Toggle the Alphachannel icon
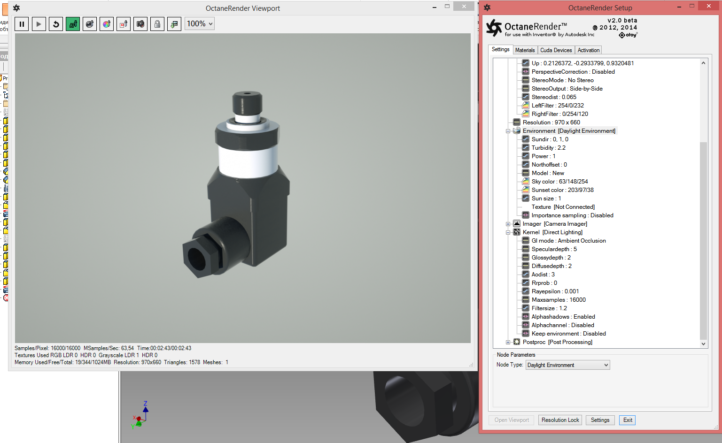Screen dimensions: 722x443 pyautogui.click(x=526, y=325)
